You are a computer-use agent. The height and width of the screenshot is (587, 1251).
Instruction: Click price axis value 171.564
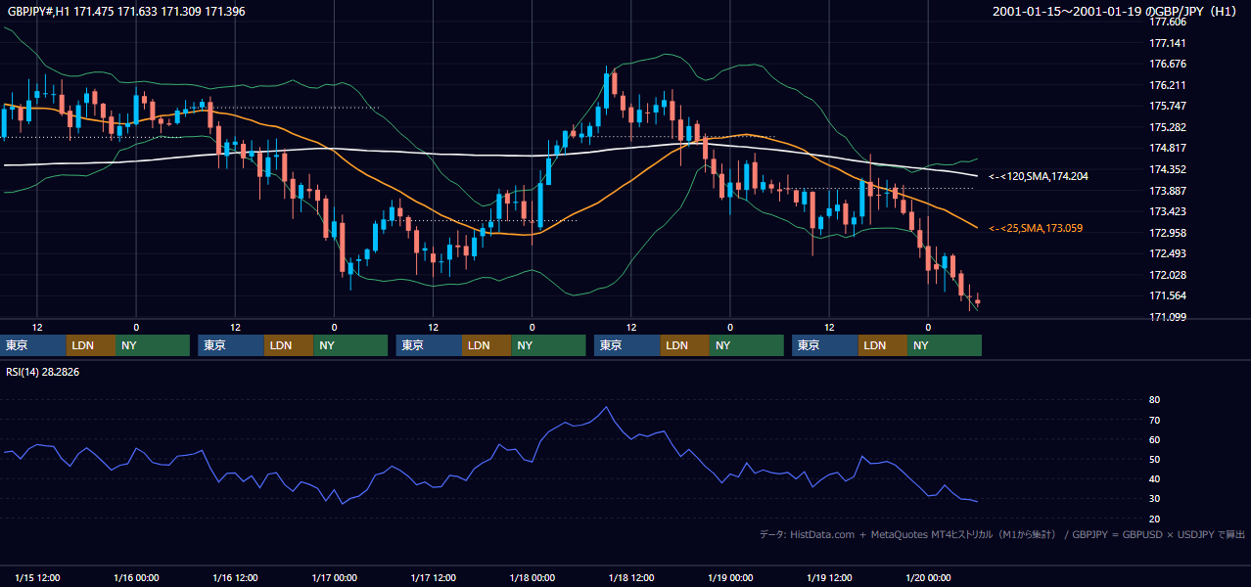point(1168,295)
